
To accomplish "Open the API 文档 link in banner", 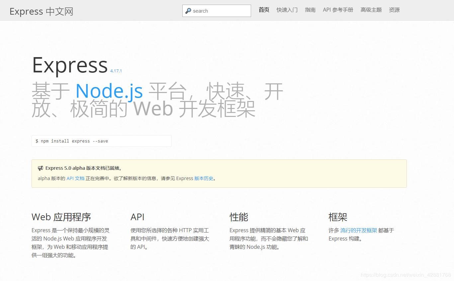I will click(x=75, y=178).
